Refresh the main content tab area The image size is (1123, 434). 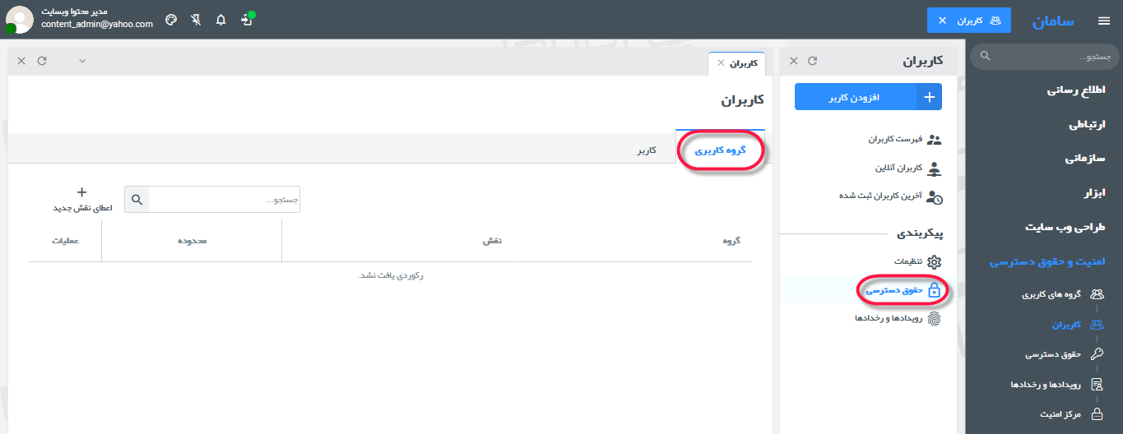pos(42,61)
